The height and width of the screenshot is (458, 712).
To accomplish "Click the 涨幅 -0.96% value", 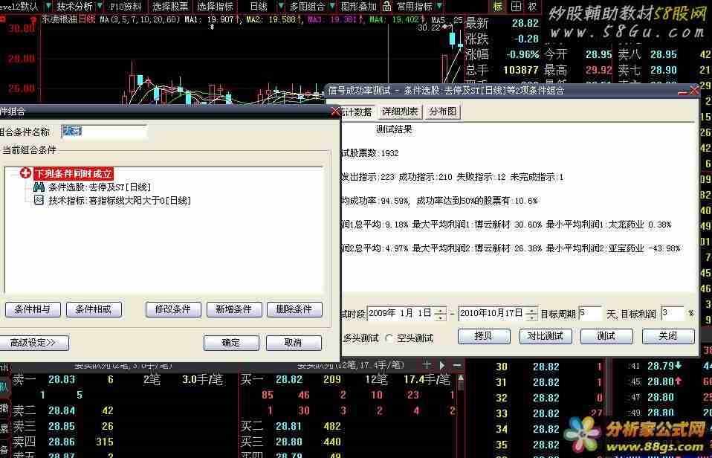I will pos(522,54).
